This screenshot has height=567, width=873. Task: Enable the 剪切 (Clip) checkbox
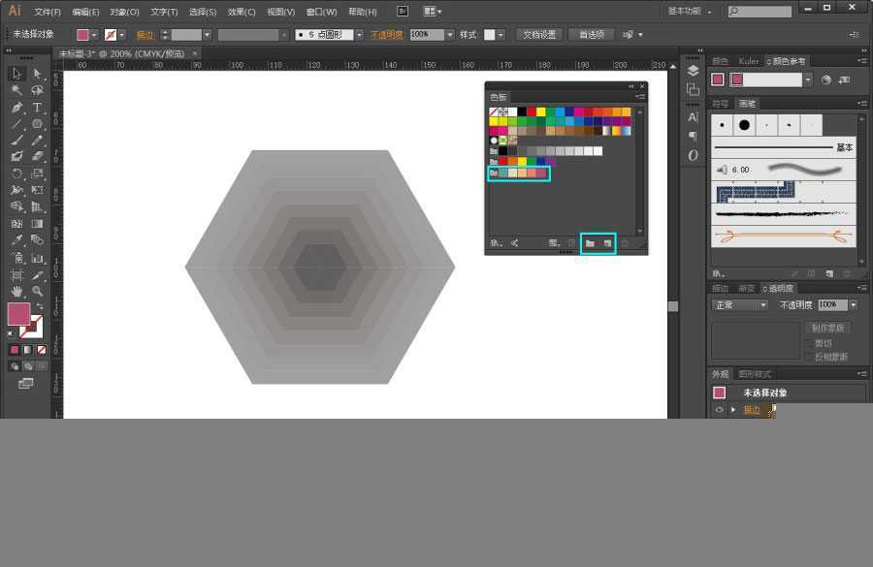809,343
